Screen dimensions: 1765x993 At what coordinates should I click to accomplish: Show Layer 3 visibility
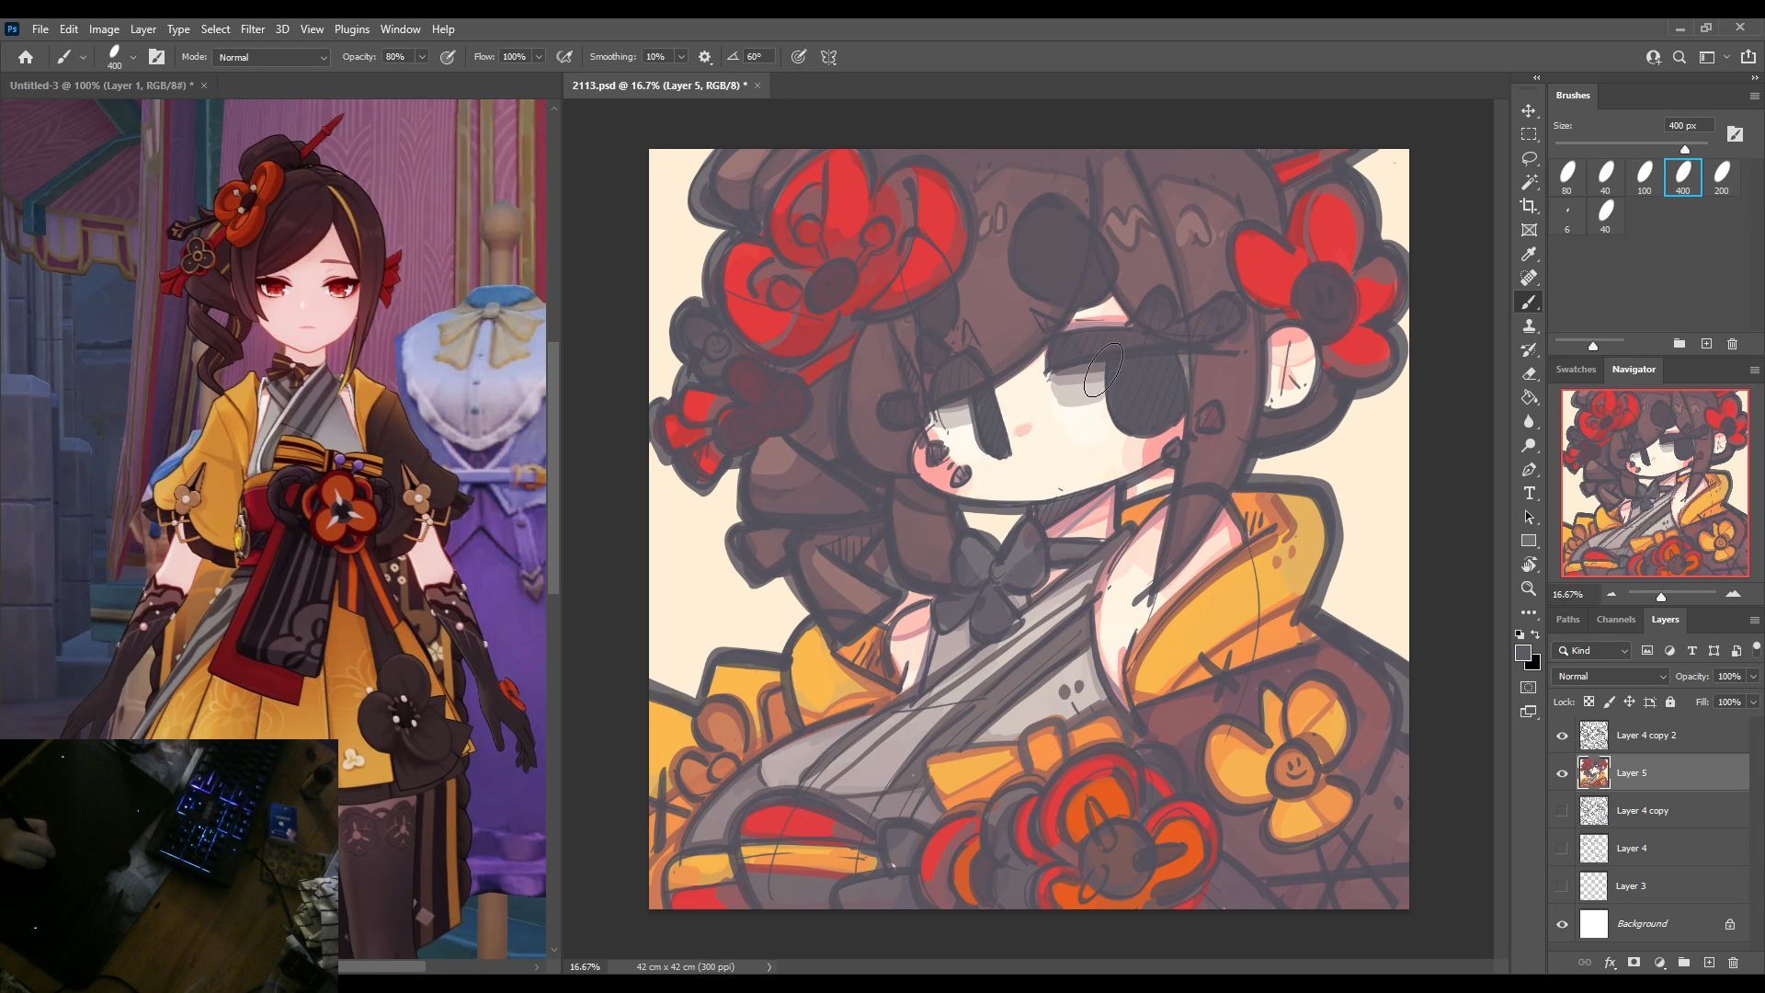pos(1562,886)
